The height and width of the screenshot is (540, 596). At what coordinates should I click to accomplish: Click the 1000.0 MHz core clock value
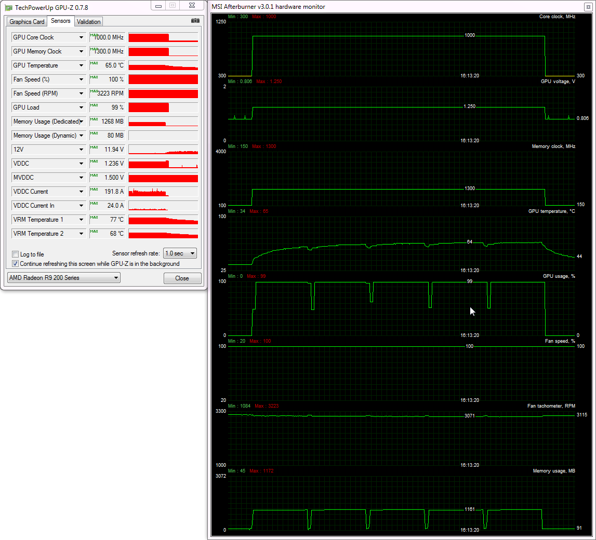[x=107, y=37]
